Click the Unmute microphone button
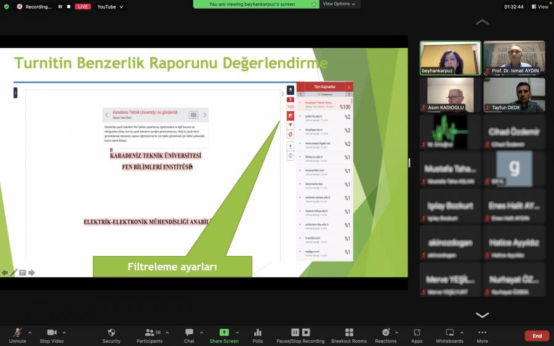The width and height of the screenshot is (554, 346). point(17,336)
